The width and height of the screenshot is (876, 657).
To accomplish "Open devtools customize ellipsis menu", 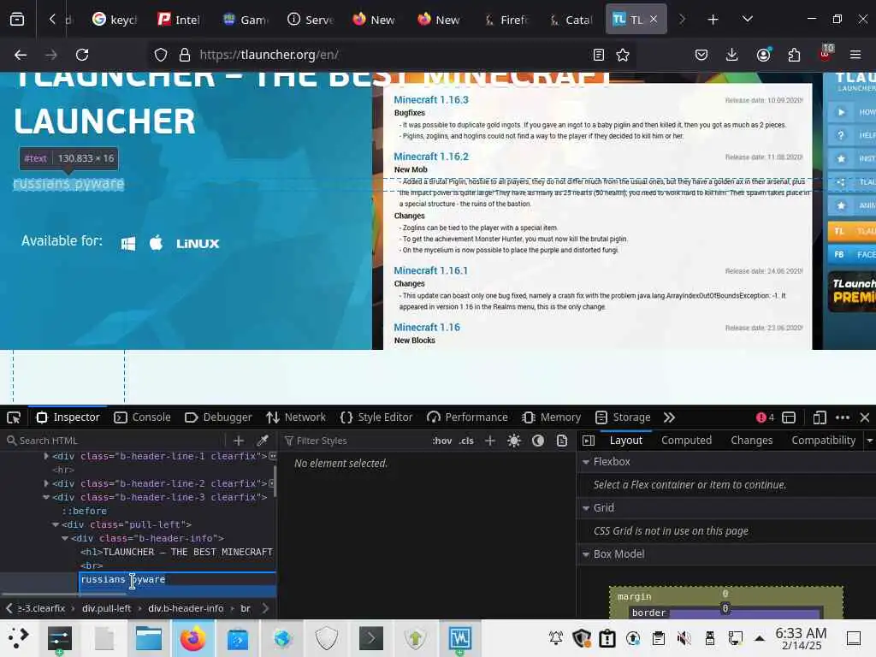I will pos(843,417).
